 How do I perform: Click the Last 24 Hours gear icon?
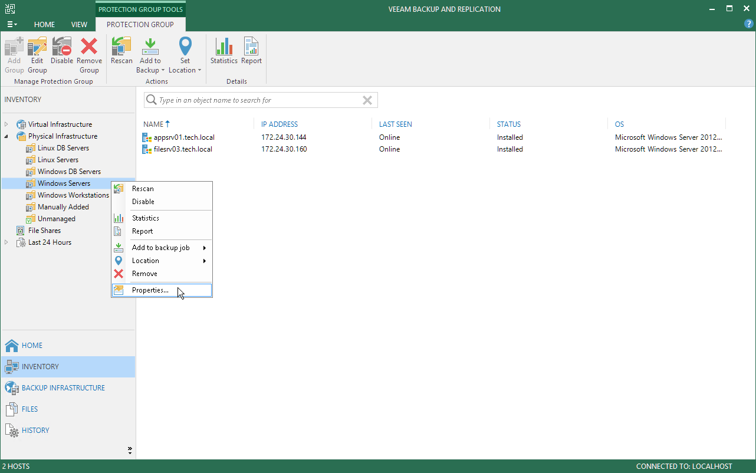point(21,242)
